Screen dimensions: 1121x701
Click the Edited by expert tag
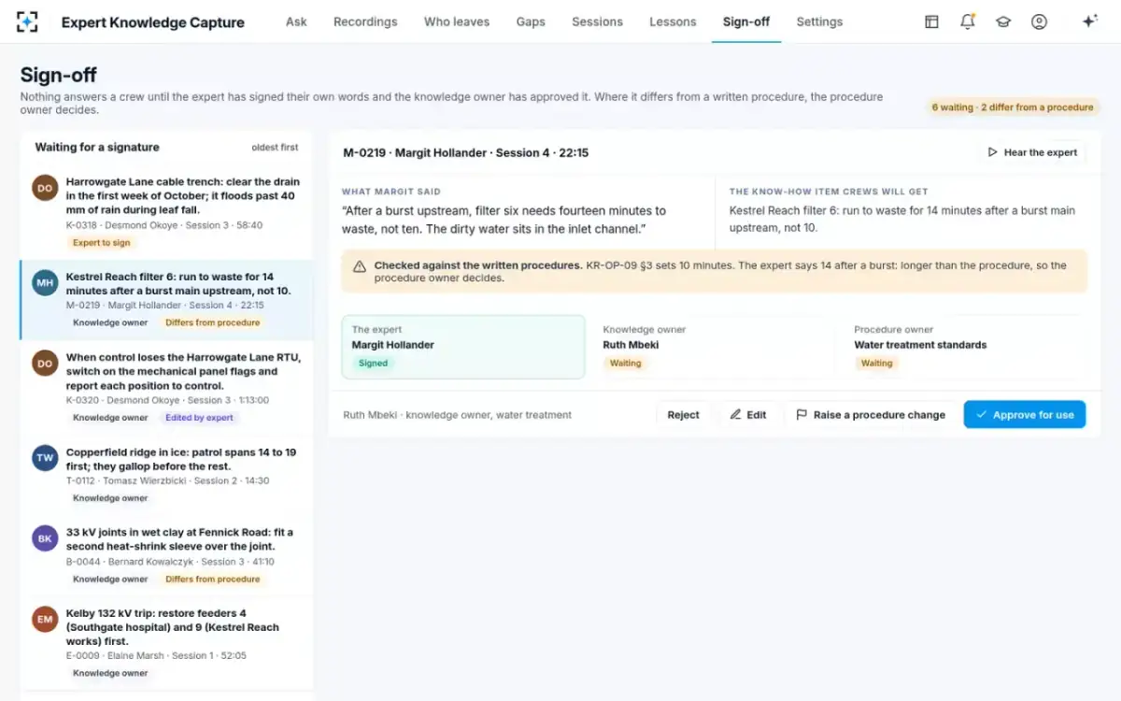[x=200, y=418]
